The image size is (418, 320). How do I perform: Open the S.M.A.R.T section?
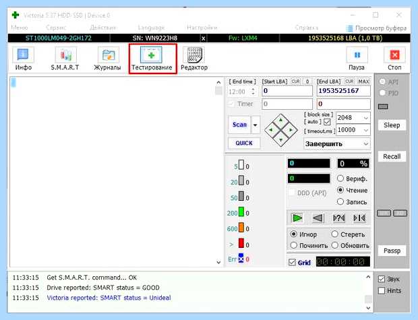click(x=65, y=59)
